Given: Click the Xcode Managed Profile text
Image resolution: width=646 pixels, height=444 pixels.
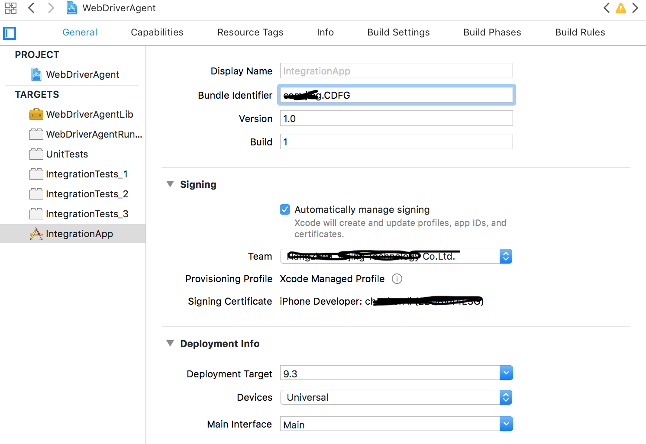Looking at the screenshot, I should (332, 279).
